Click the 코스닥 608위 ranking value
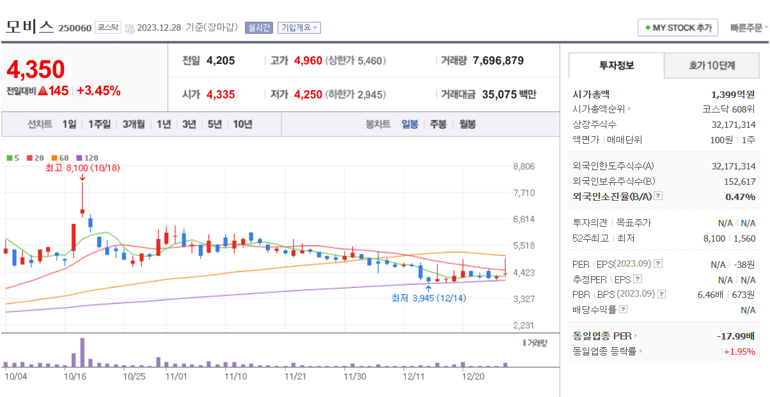770x397 pixels. click(728, 109)
